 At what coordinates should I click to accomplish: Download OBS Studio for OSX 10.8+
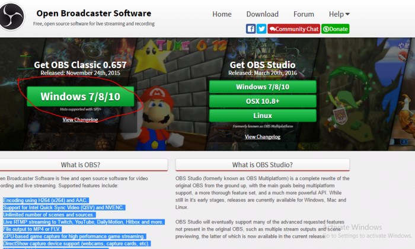pos(263,101)
